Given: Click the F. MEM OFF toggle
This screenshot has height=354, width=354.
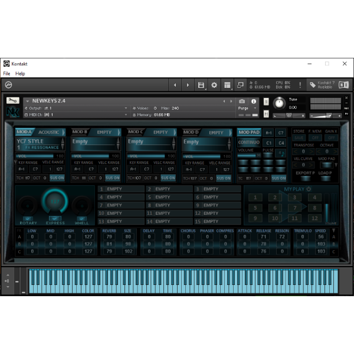Looking at the screenshot, I should (315, 137).
